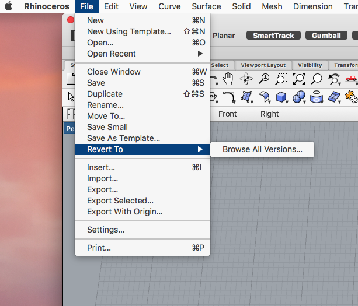Choose Print… from the File menu

coord(142,248)
